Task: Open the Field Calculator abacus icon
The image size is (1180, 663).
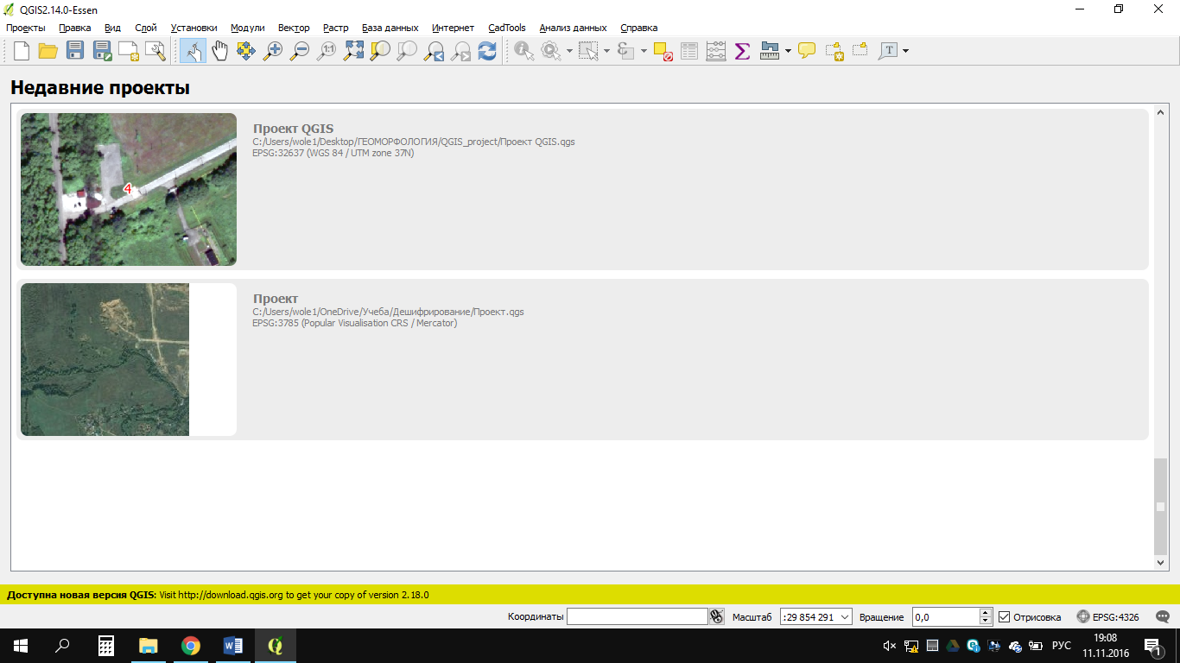Action: click(715, 51)
